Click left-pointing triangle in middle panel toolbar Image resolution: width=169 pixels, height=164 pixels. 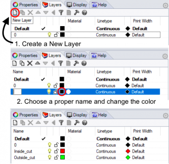pos(53,63)
